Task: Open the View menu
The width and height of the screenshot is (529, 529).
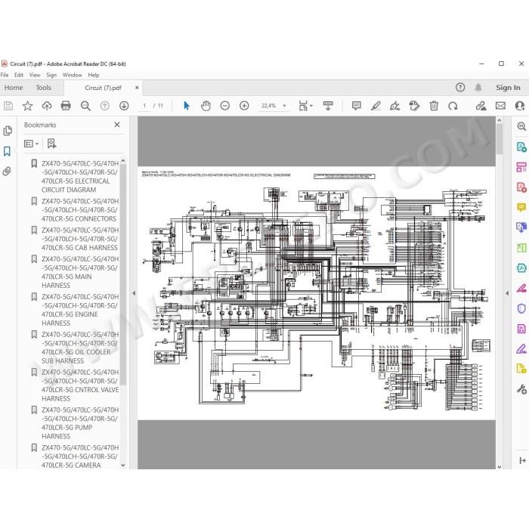Action: pos(35,75)
